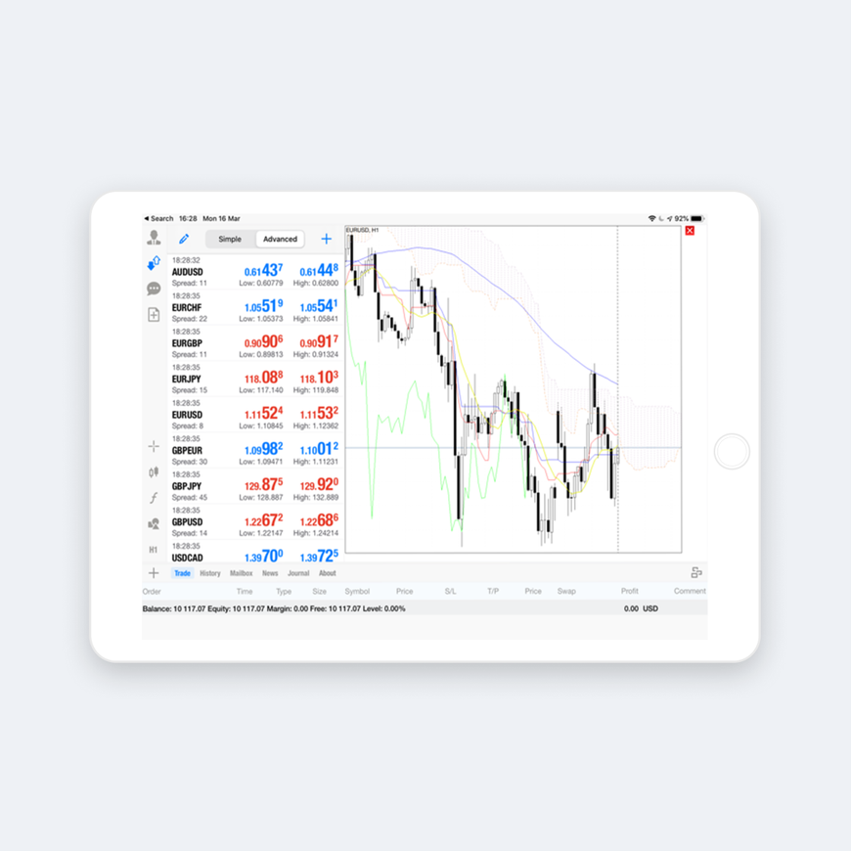
Task: Go back to Search in status bar
Action: [158, 218]
